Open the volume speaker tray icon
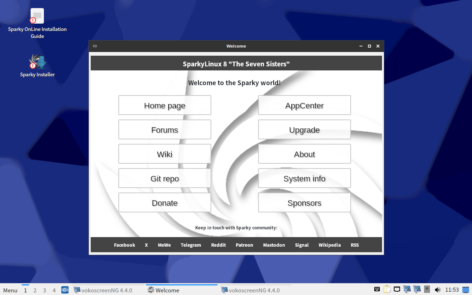The height and width of the screenshot is (295, 472). point(438,289)
